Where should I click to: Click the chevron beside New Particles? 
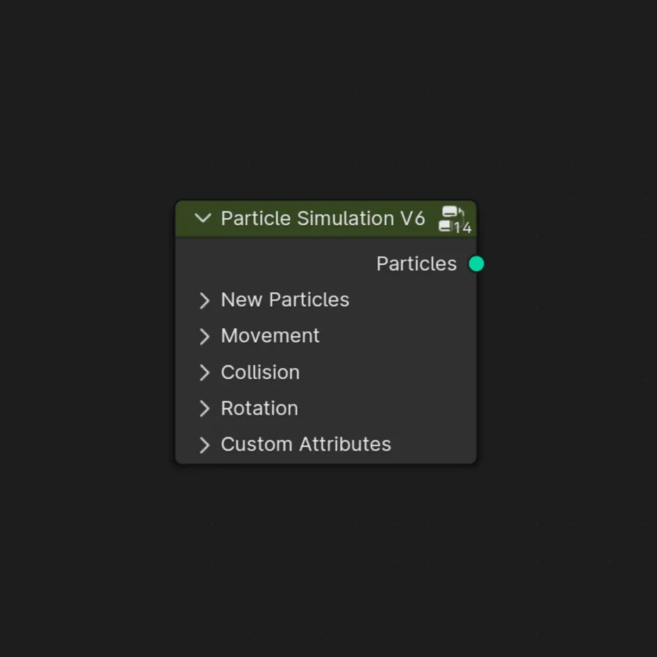pos(204,300)
